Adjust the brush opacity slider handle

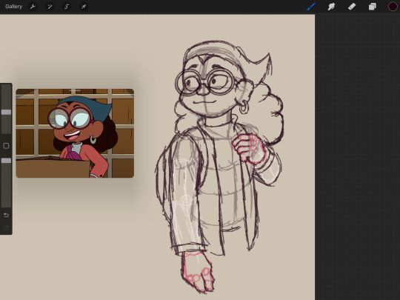6,161
